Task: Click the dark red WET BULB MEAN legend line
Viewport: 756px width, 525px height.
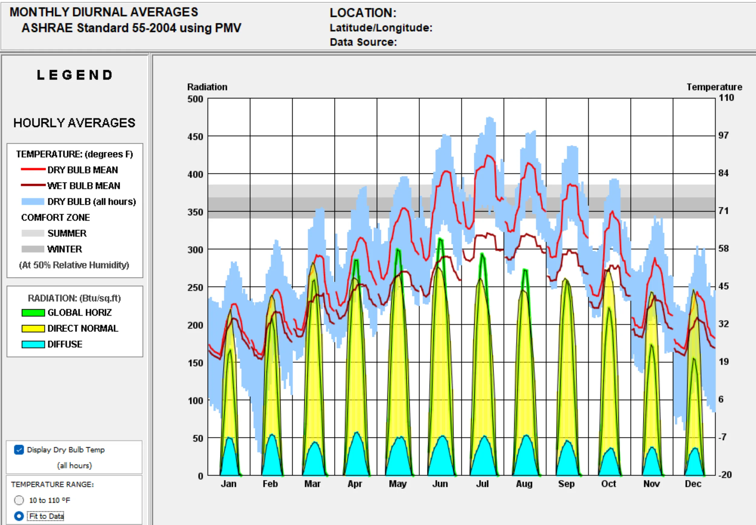Action: click(x=33, y=185)
